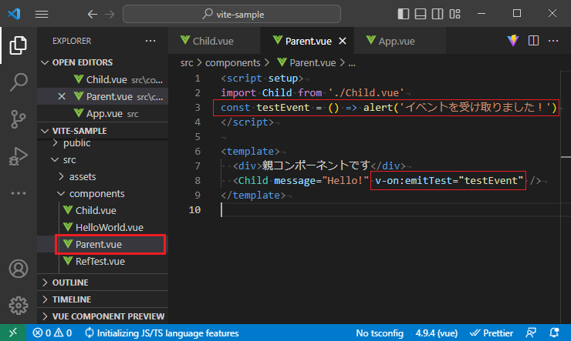Collapse the components folder
The height and width of the screenshot is (341, 571).
click(103, 194)
